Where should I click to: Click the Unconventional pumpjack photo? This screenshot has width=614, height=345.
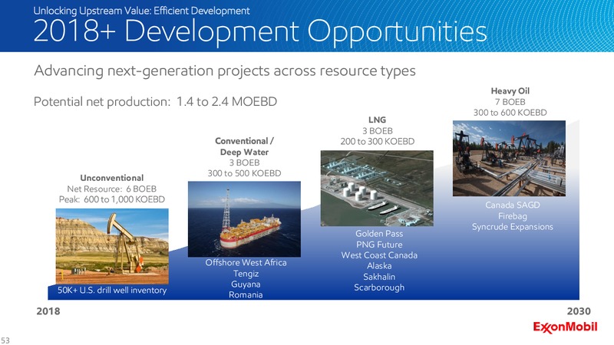tap(112, 246)
